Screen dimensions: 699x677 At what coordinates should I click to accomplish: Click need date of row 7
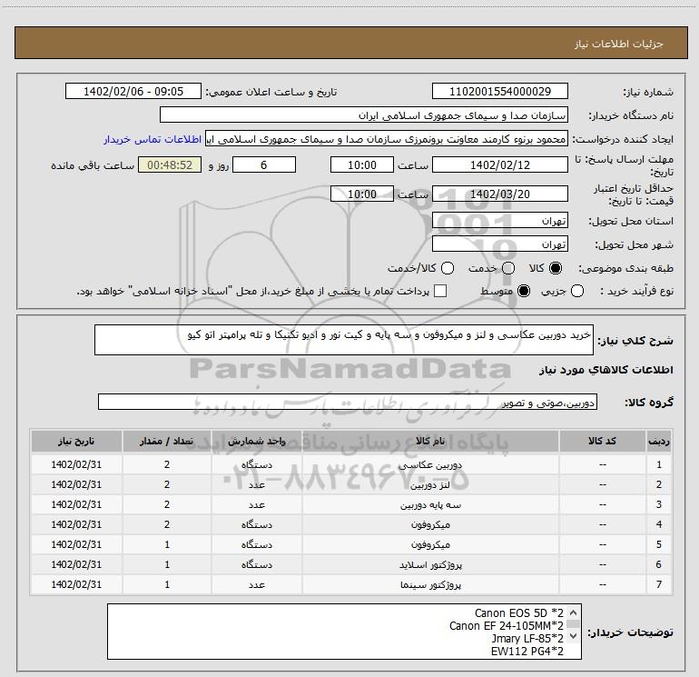[76, 584]
